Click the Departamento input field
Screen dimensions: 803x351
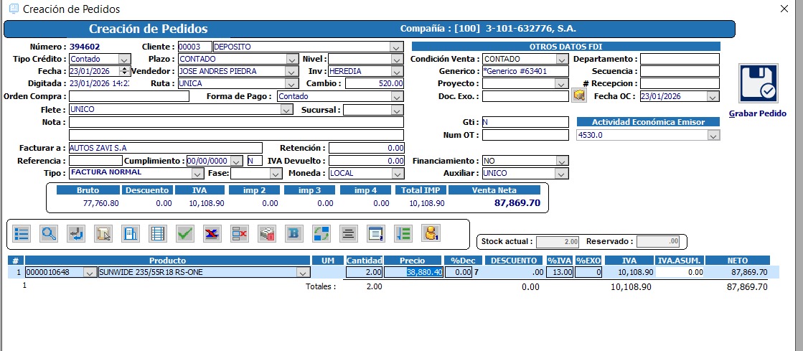pos(680,59)
